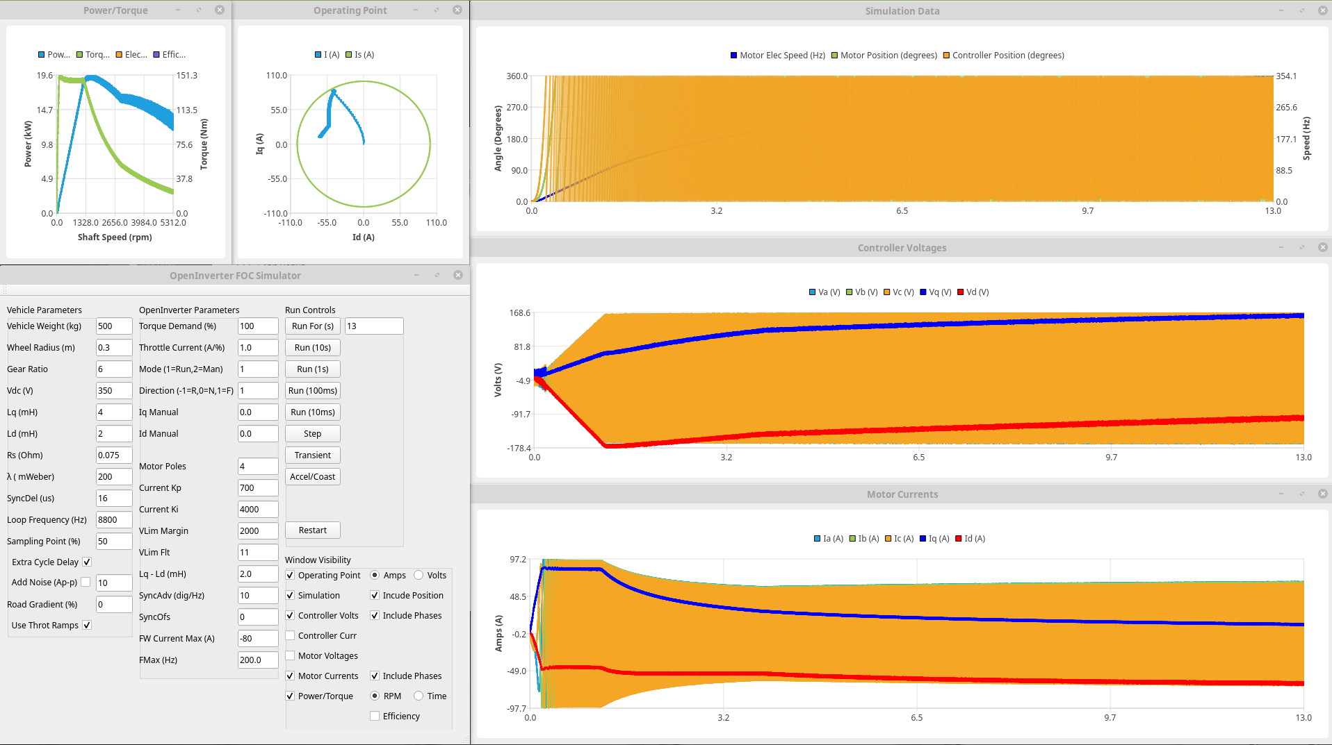Image resolution: width=1332 pixels, height=745 pixels.
Task: Click the Motor Elec Speed legend marker
Action: [x=733, y=56]
